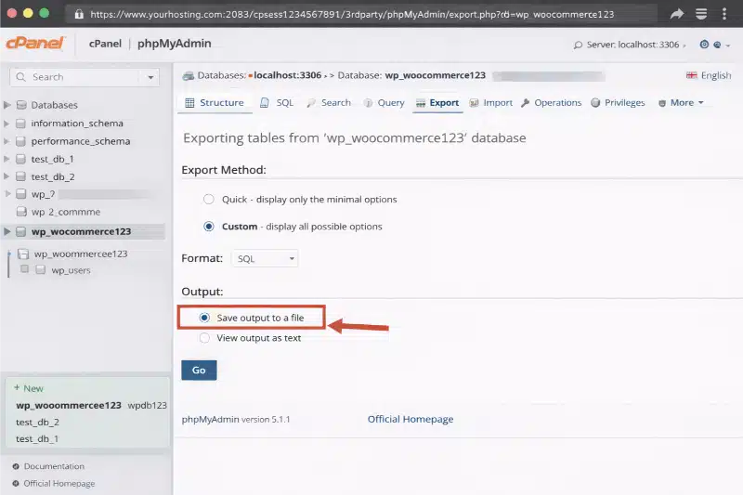Click the browser address bar URL

pyautogui.click(x=352, y=14)
